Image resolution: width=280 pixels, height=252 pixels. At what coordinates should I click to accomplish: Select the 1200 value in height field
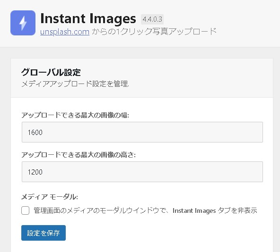click(35, 172)
